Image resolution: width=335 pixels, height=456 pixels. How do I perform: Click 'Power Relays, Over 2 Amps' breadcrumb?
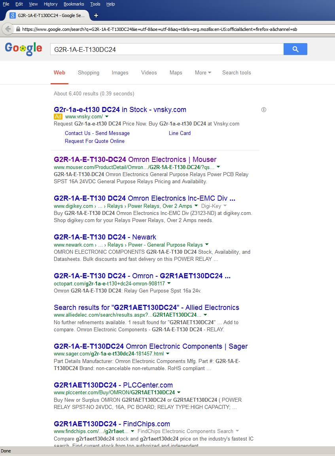160,206
